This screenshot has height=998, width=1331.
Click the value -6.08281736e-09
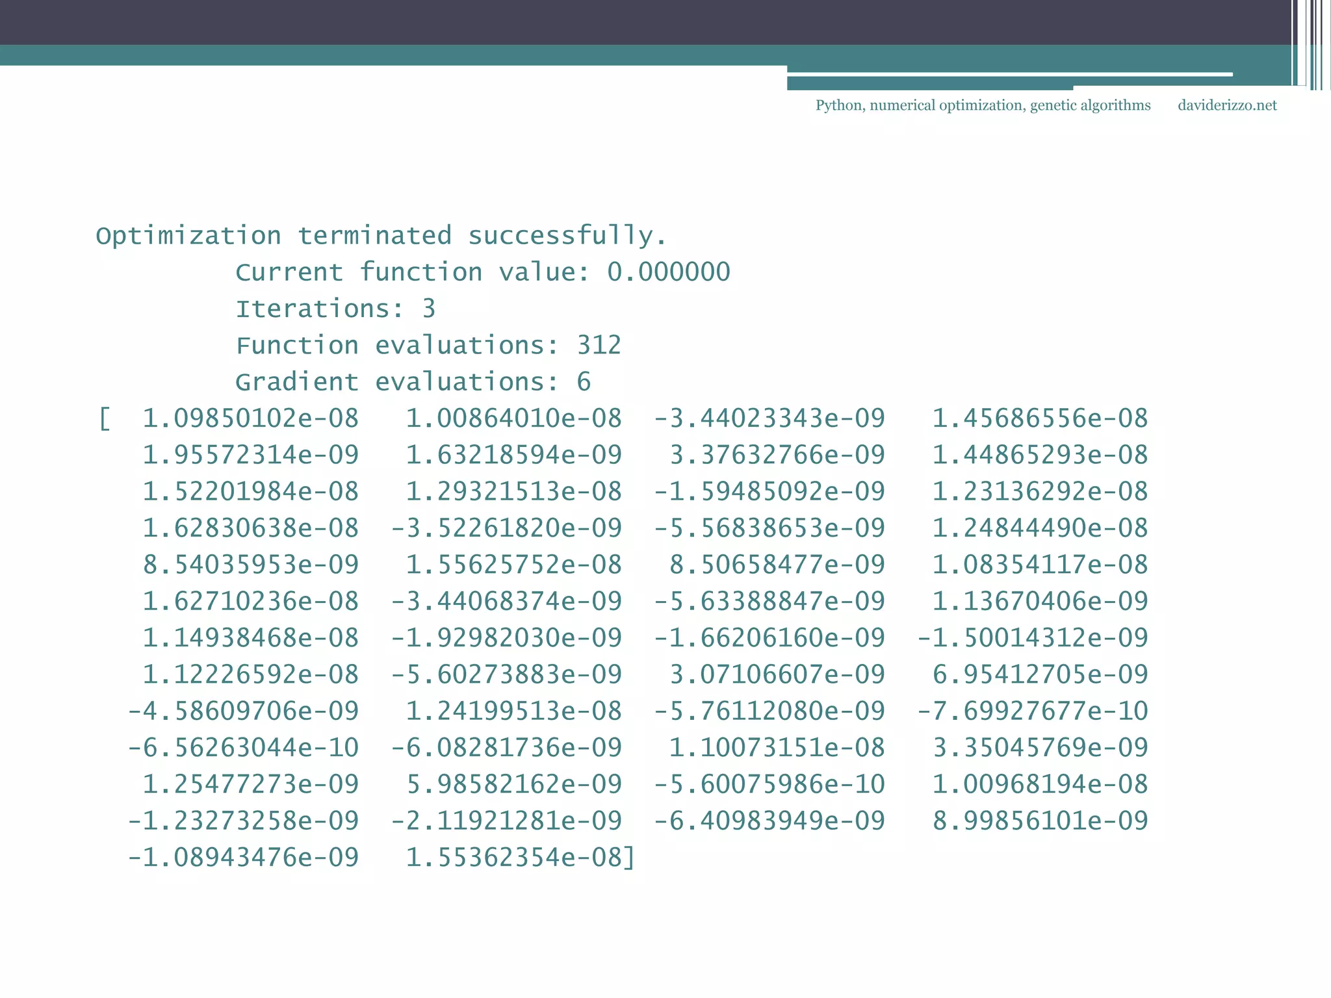[x=506, y=748]
